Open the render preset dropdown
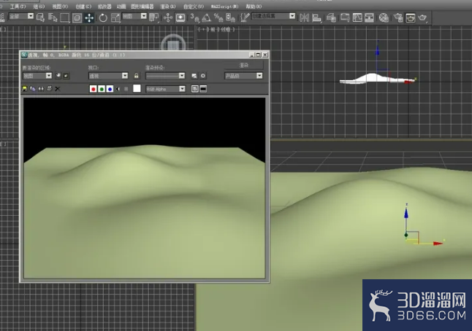This screenshot has width=472, height=331. [x=165, y=76]
